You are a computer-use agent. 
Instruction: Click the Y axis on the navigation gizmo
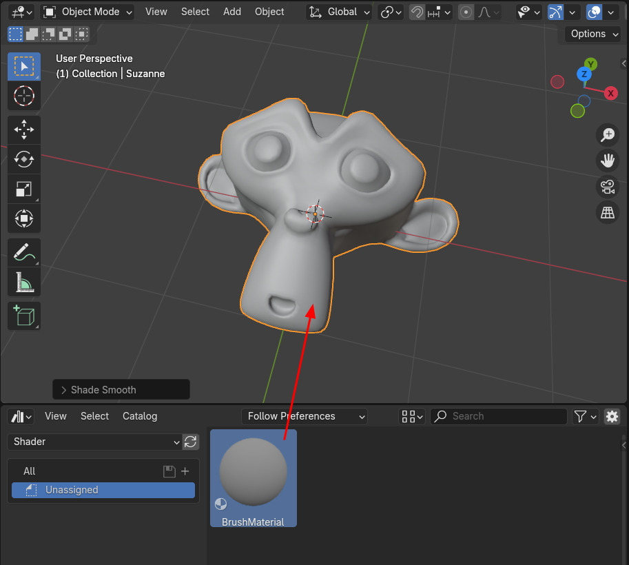(x=590, y=64)
